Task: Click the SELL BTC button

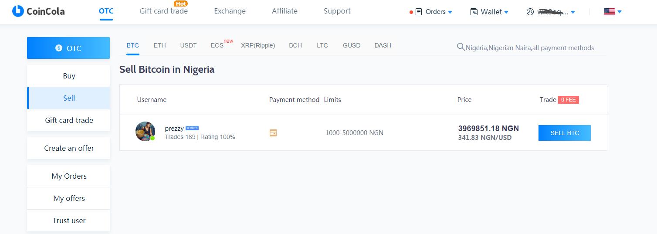Action: (x=565, y=133)
